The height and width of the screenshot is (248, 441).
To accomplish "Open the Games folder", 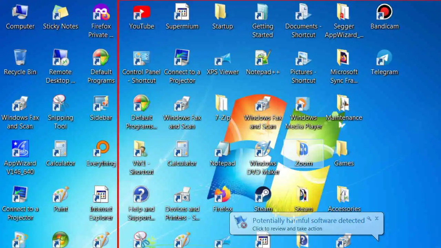I will click(344, 153).
